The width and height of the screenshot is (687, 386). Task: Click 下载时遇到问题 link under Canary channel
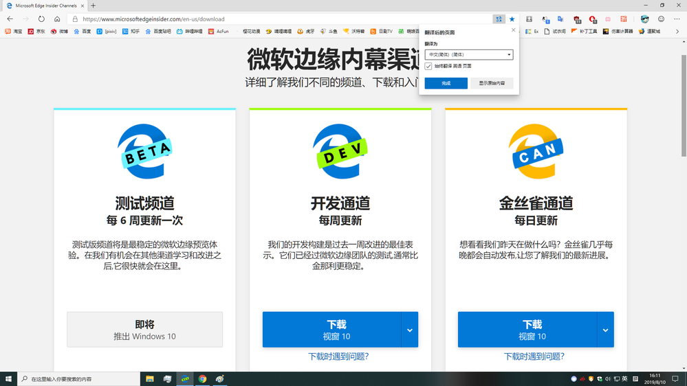tap(534, 356)
